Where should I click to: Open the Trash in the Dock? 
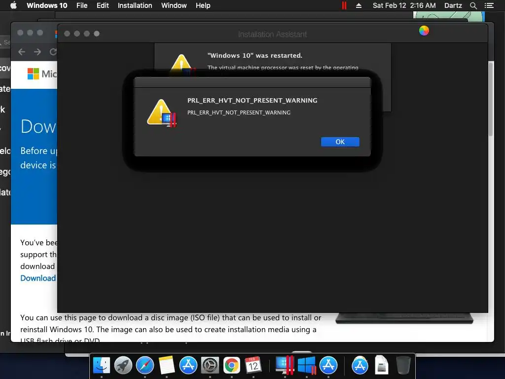[403, 366]
